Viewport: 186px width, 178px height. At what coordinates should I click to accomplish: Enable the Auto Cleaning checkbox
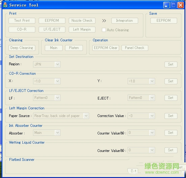pos(104,30)
